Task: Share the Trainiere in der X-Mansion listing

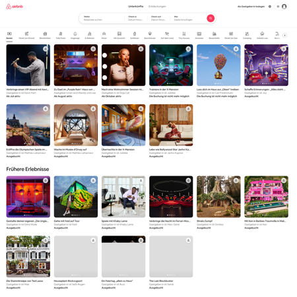Action: (x=188, y=49)
